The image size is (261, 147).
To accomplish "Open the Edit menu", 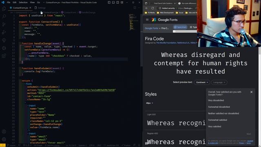I will (x=15, y=2).
